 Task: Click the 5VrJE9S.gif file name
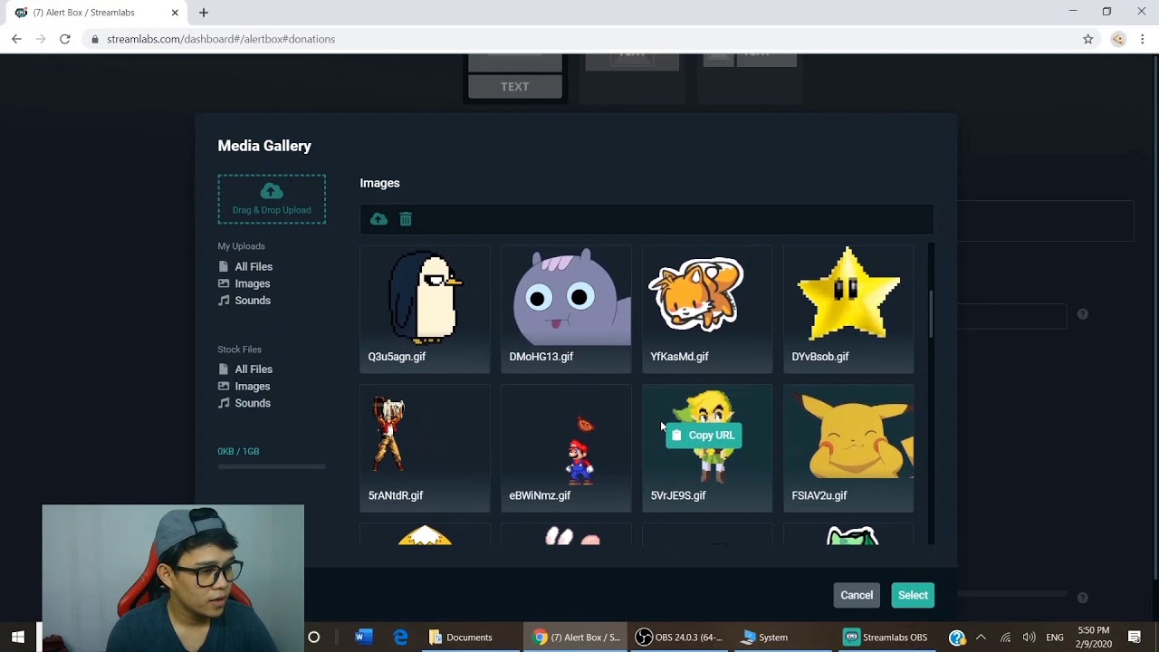[x=678, y=495]
